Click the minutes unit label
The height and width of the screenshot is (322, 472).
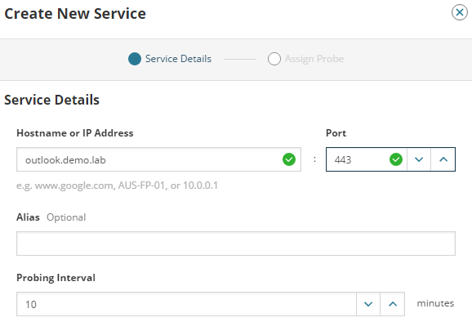coord(435,303)
